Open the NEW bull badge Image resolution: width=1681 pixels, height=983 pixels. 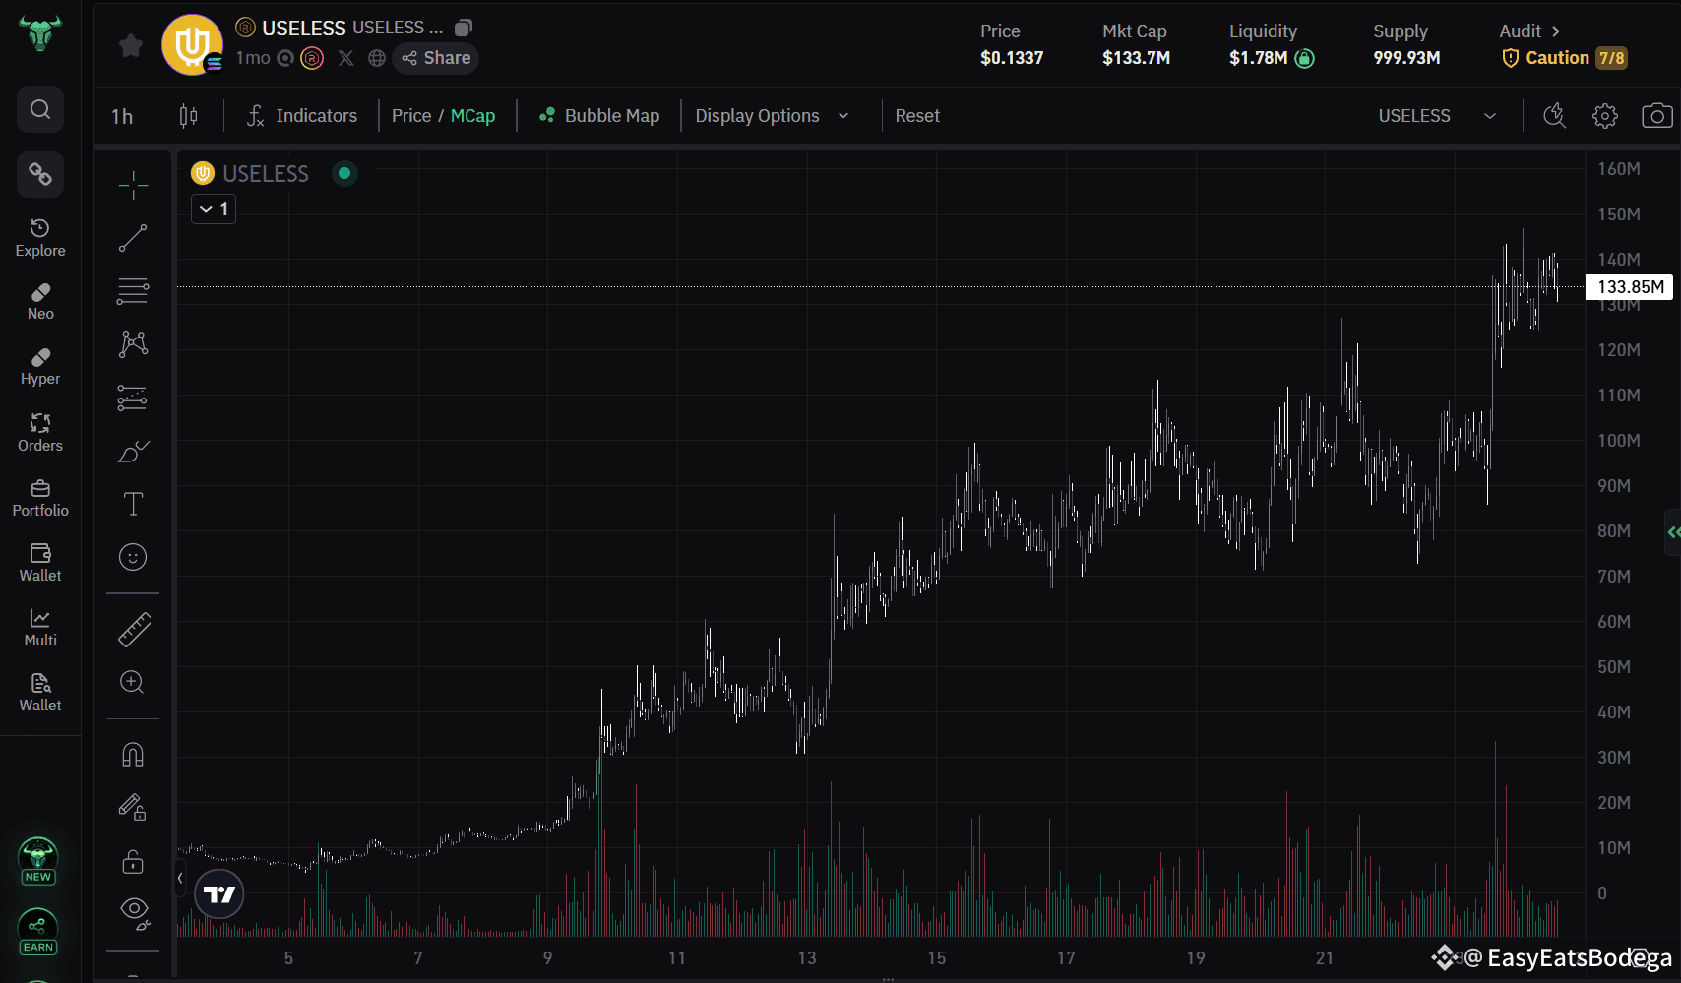pos(38,861)
